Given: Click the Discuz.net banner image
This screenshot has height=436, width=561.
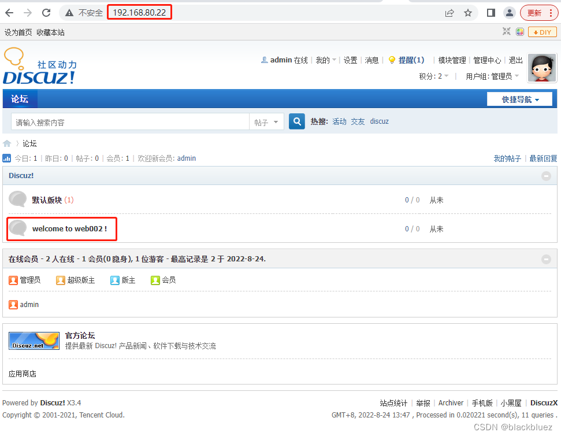Looking at the screenshot, I should point(34,341).
